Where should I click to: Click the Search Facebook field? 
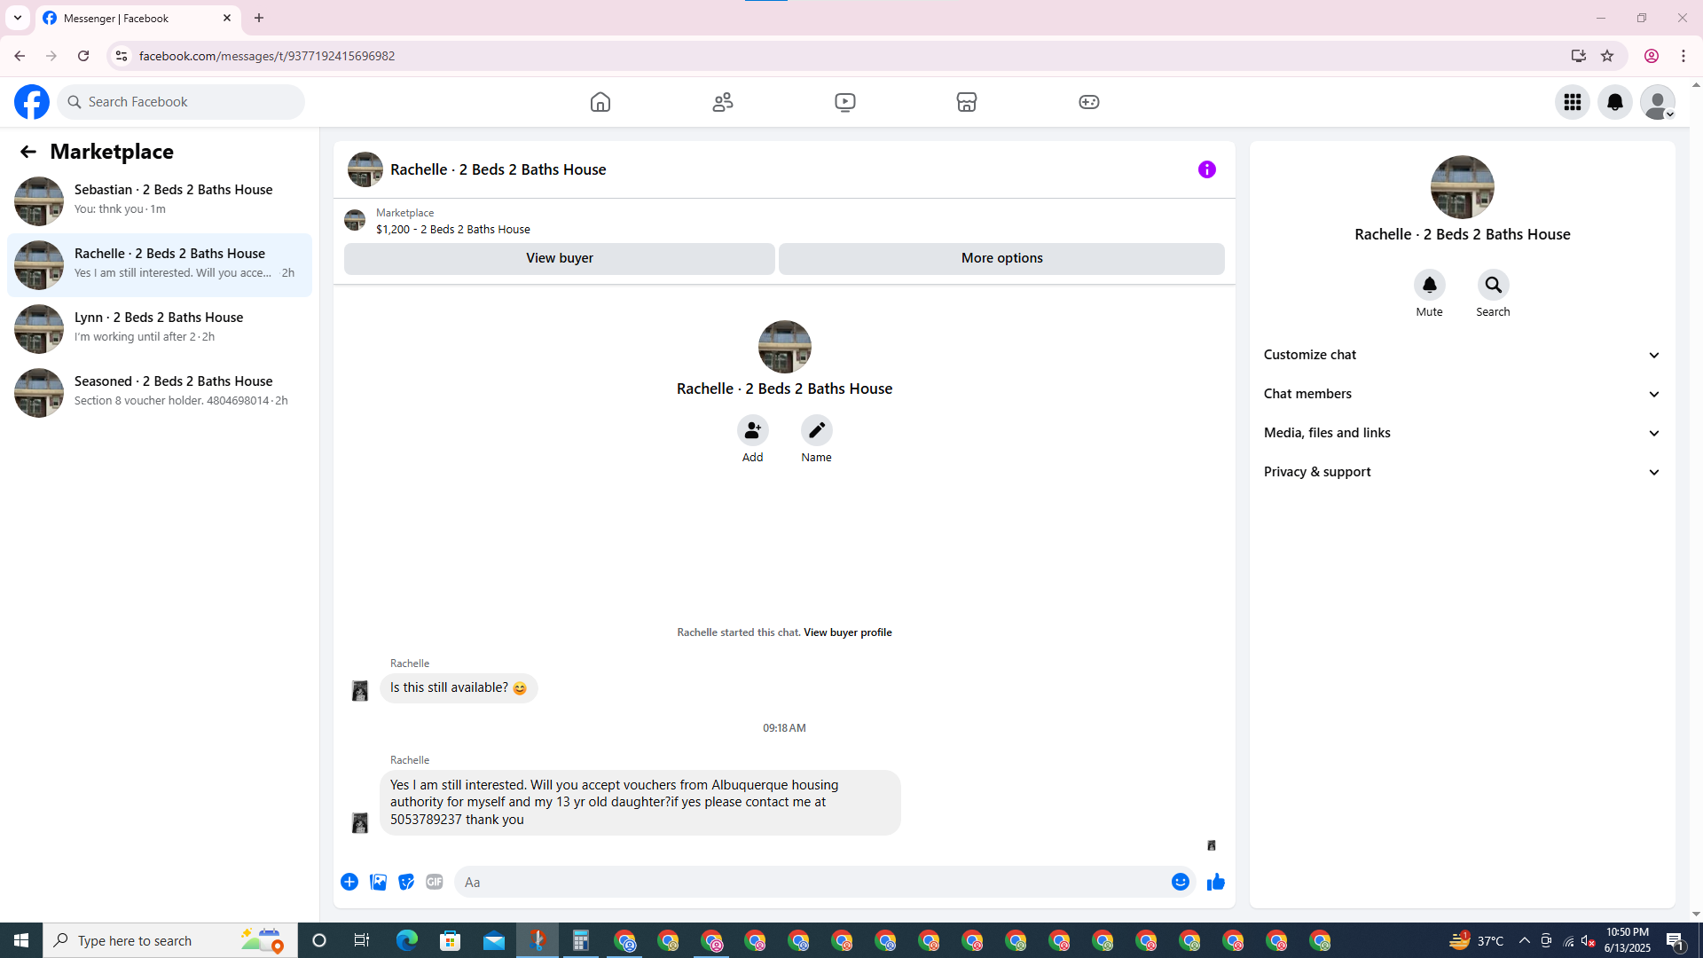(181, 102)
